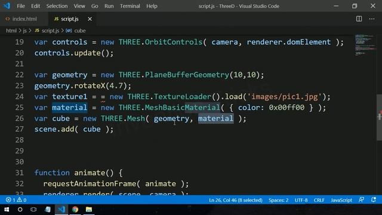382x215 pixels.
Task: Change the JavaScript language mode
Action: (x=341, y=200)
